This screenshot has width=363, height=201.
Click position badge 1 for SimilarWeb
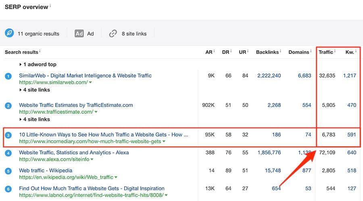(8, 76)
